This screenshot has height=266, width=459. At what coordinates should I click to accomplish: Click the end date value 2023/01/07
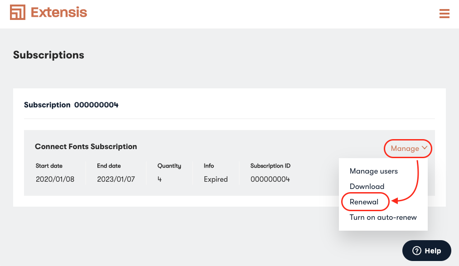click(116, 179)
